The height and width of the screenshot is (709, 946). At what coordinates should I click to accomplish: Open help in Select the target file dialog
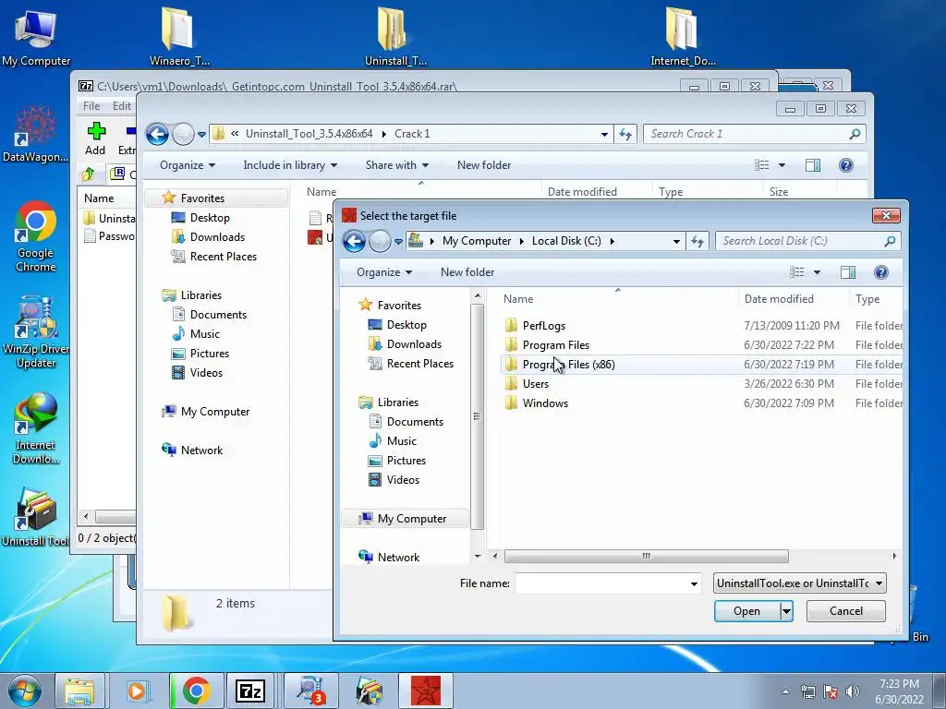[x=880, y=272]
